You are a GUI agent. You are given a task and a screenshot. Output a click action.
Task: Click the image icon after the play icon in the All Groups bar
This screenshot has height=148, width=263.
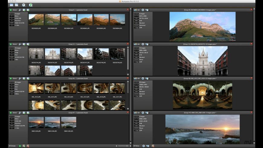click(x=24, y=146)
